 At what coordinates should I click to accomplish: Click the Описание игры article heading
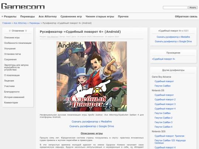tap(92, 134)
